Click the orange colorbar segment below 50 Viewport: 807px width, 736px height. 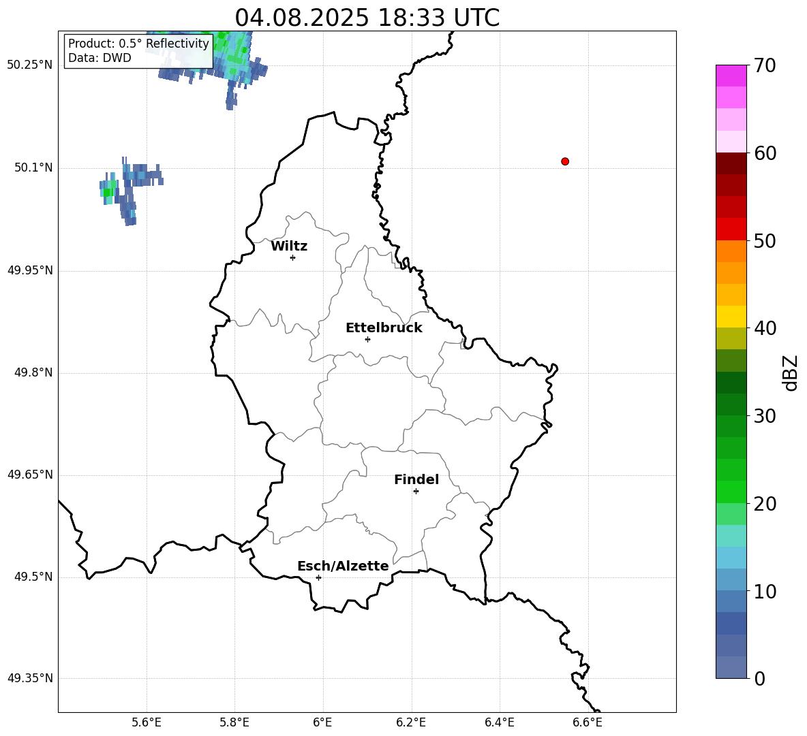(x=731, y=251)
